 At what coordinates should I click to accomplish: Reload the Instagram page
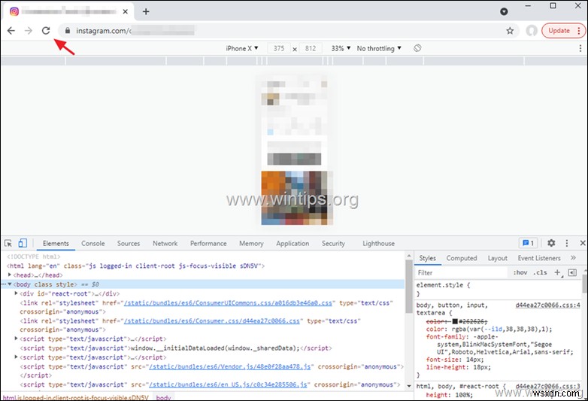(x=46, y=30)
